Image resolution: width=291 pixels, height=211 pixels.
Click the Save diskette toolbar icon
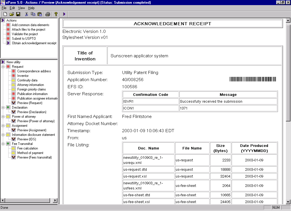pyautogui.click(x=18, y=14)
